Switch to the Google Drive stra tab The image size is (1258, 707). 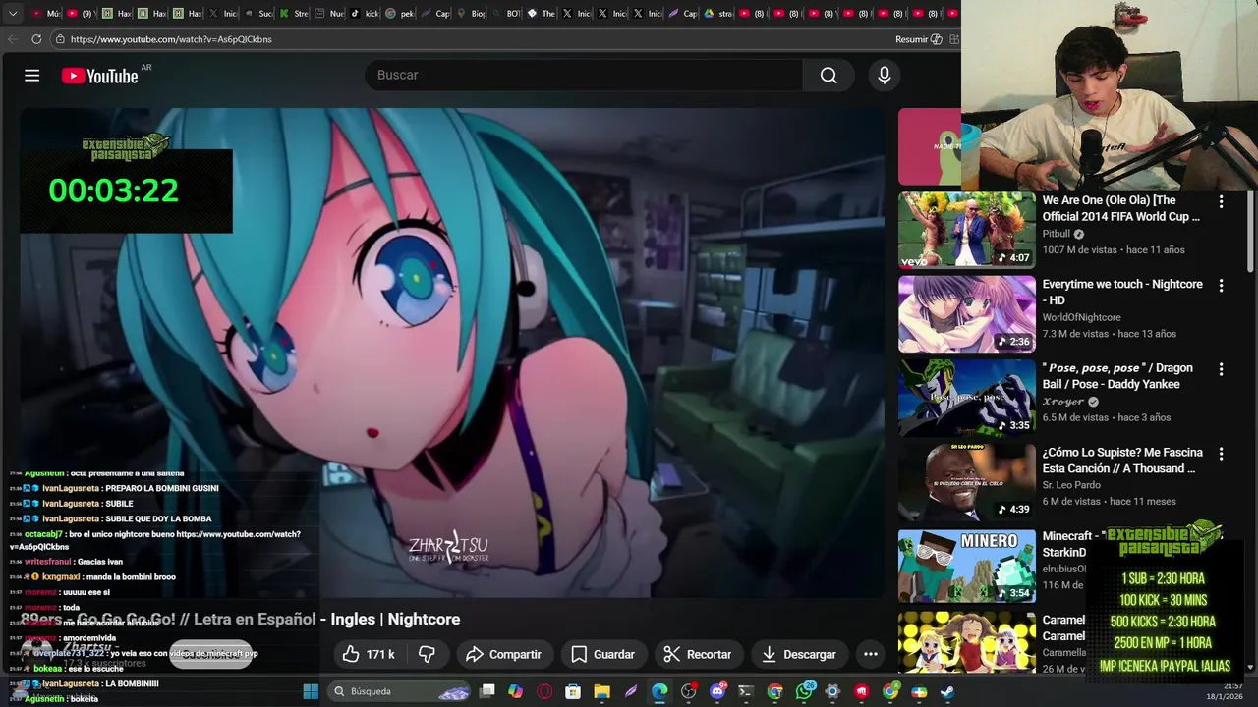[718, 14]
